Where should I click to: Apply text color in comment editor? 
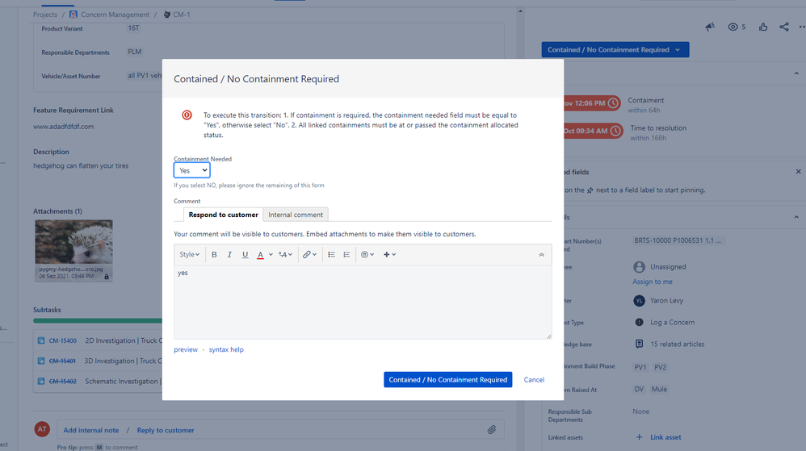click(x=260, y=254)
